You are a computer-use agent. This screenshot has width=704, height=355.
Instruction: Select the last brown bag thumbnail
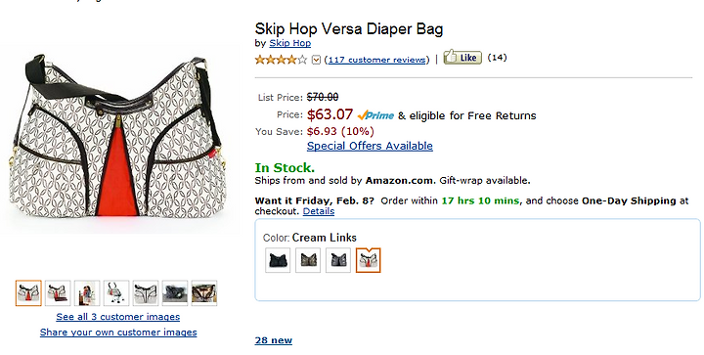[x=204, y=293]
